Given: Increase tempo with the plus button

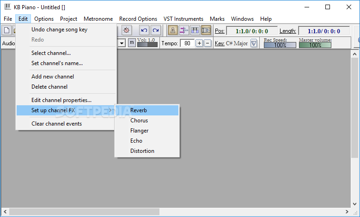Looking at the screenshot, I should [x=199, y=43].
